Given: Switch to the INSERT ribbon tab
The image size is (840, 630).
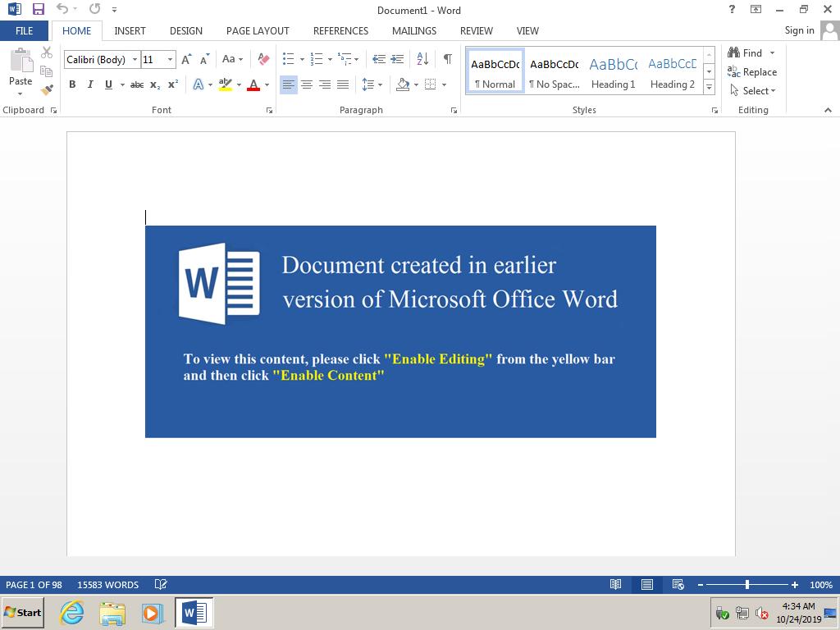Looking at the screenshot, I should (x=130, y=30).
